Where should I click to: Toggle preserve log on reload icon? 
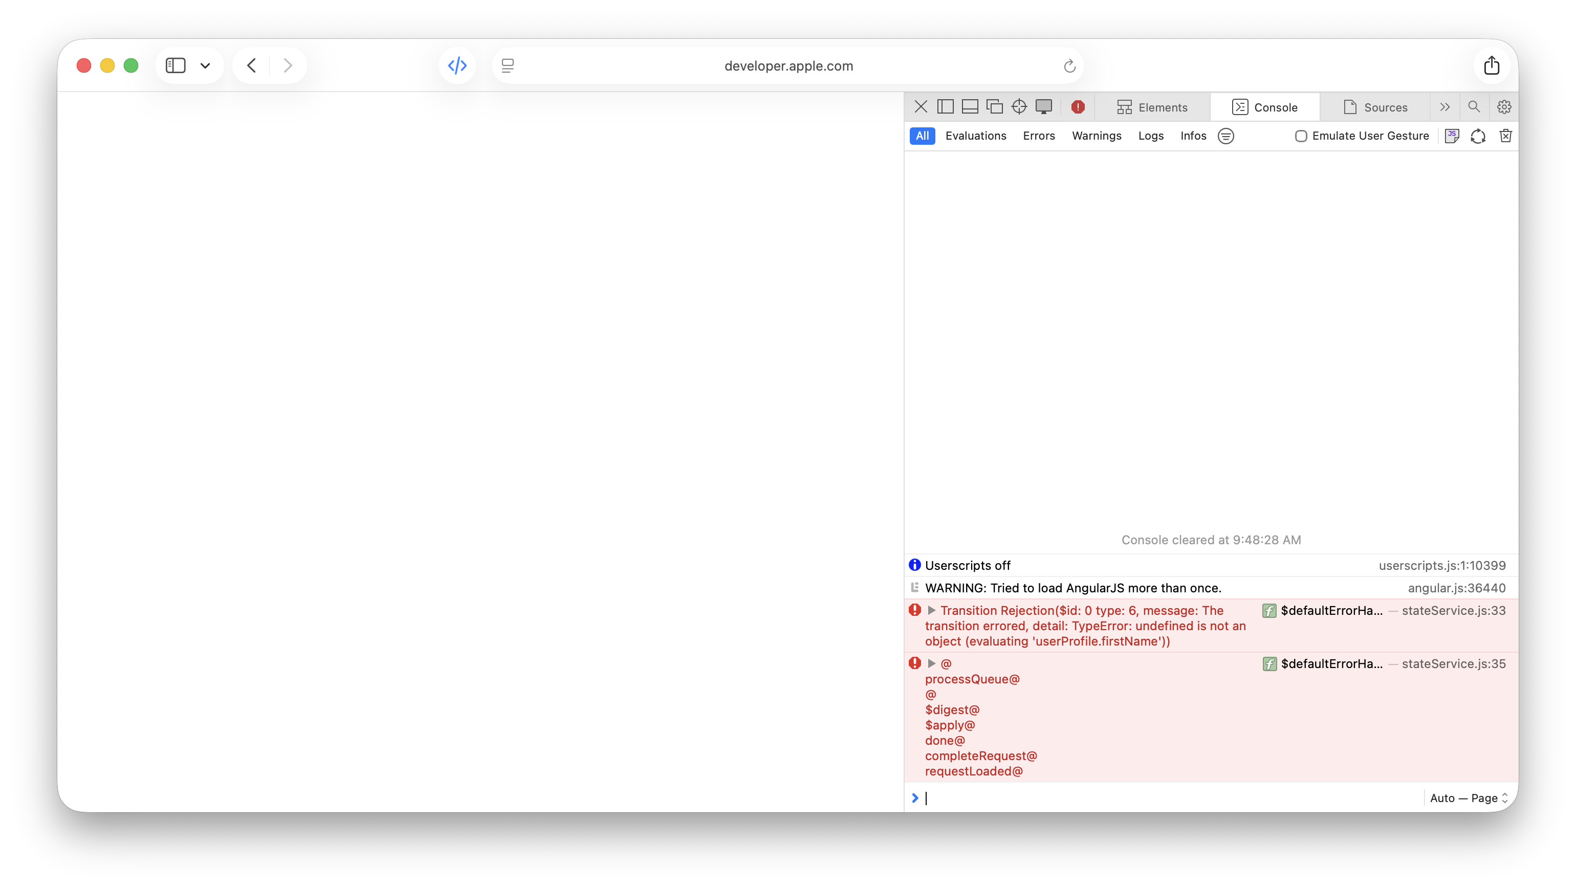click(x=1478, y=136)
